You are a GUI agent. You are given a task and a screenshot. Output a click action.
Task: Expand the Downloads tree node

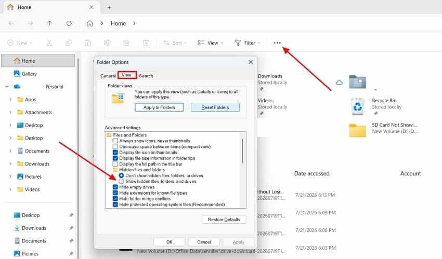(10, 163)
